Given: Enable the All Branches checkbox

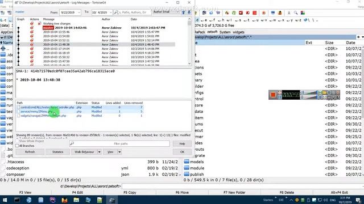Looking at the screenshot, I should [17, 146].
